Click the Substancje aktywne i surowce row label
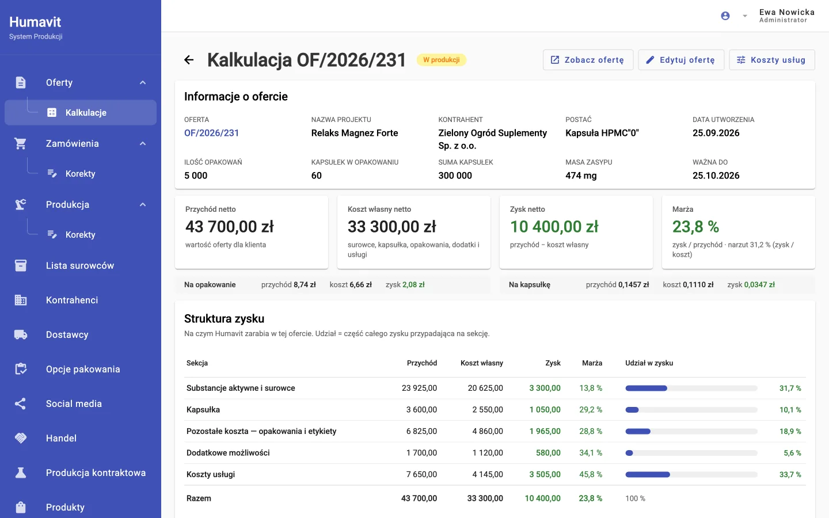829x518 pixels. [241, 389]
